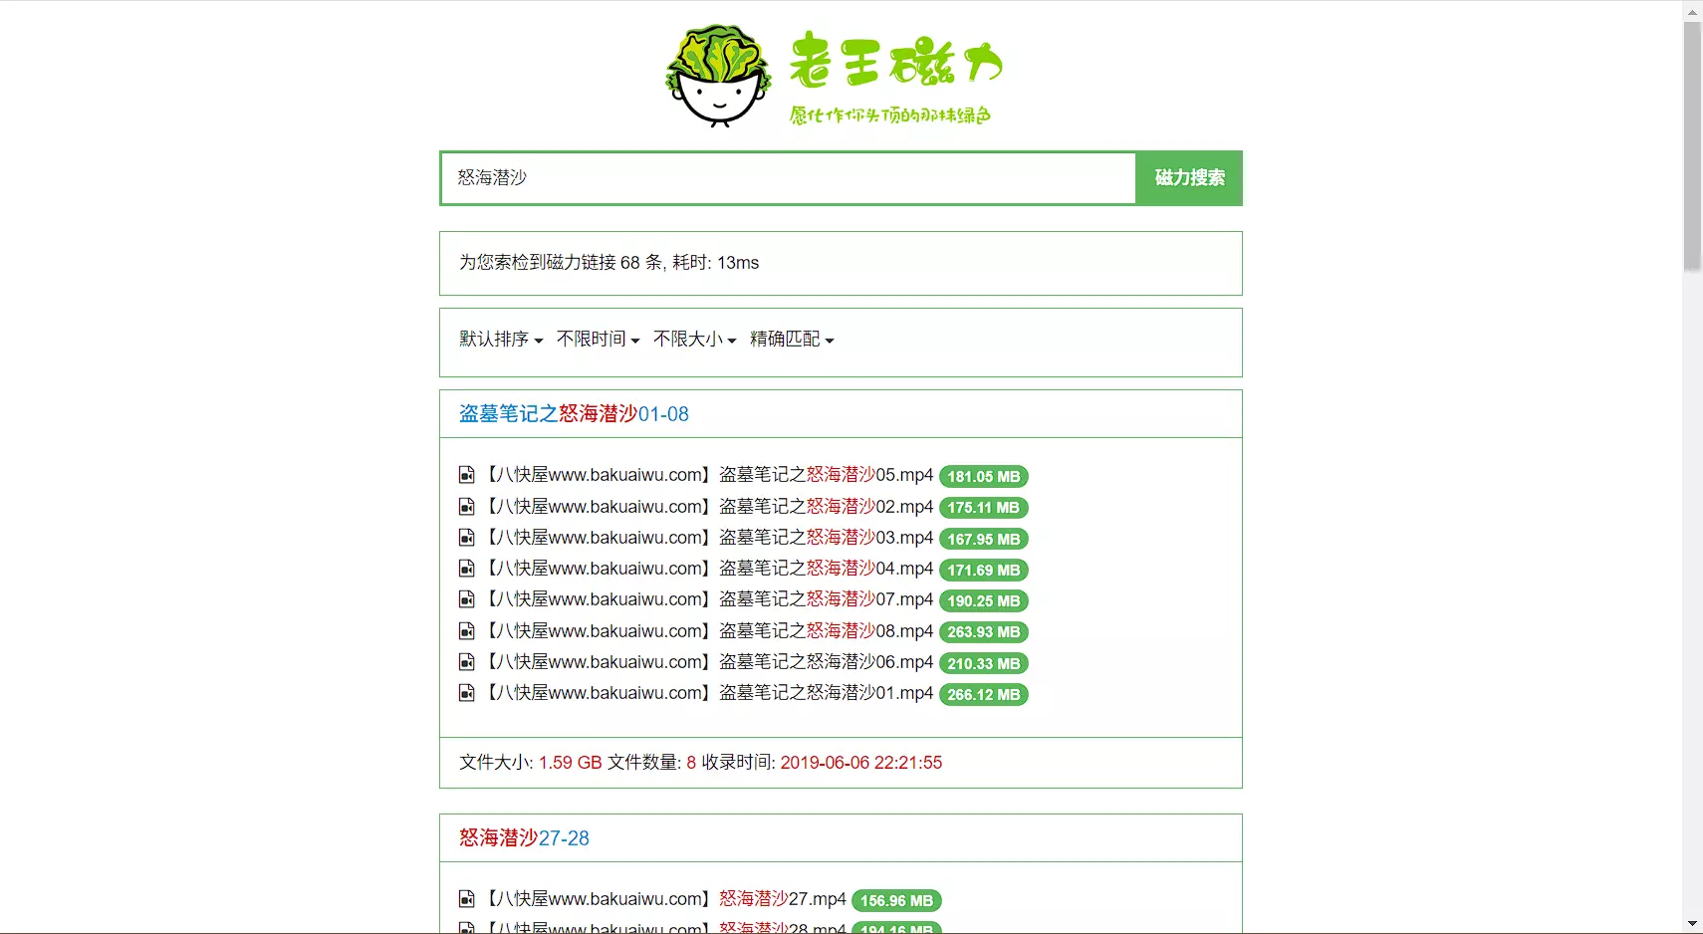1703x934 pixels.
Task: Click the video file icon beside 怒海潜沙27.mp4
Action: [x=466, y=899]
